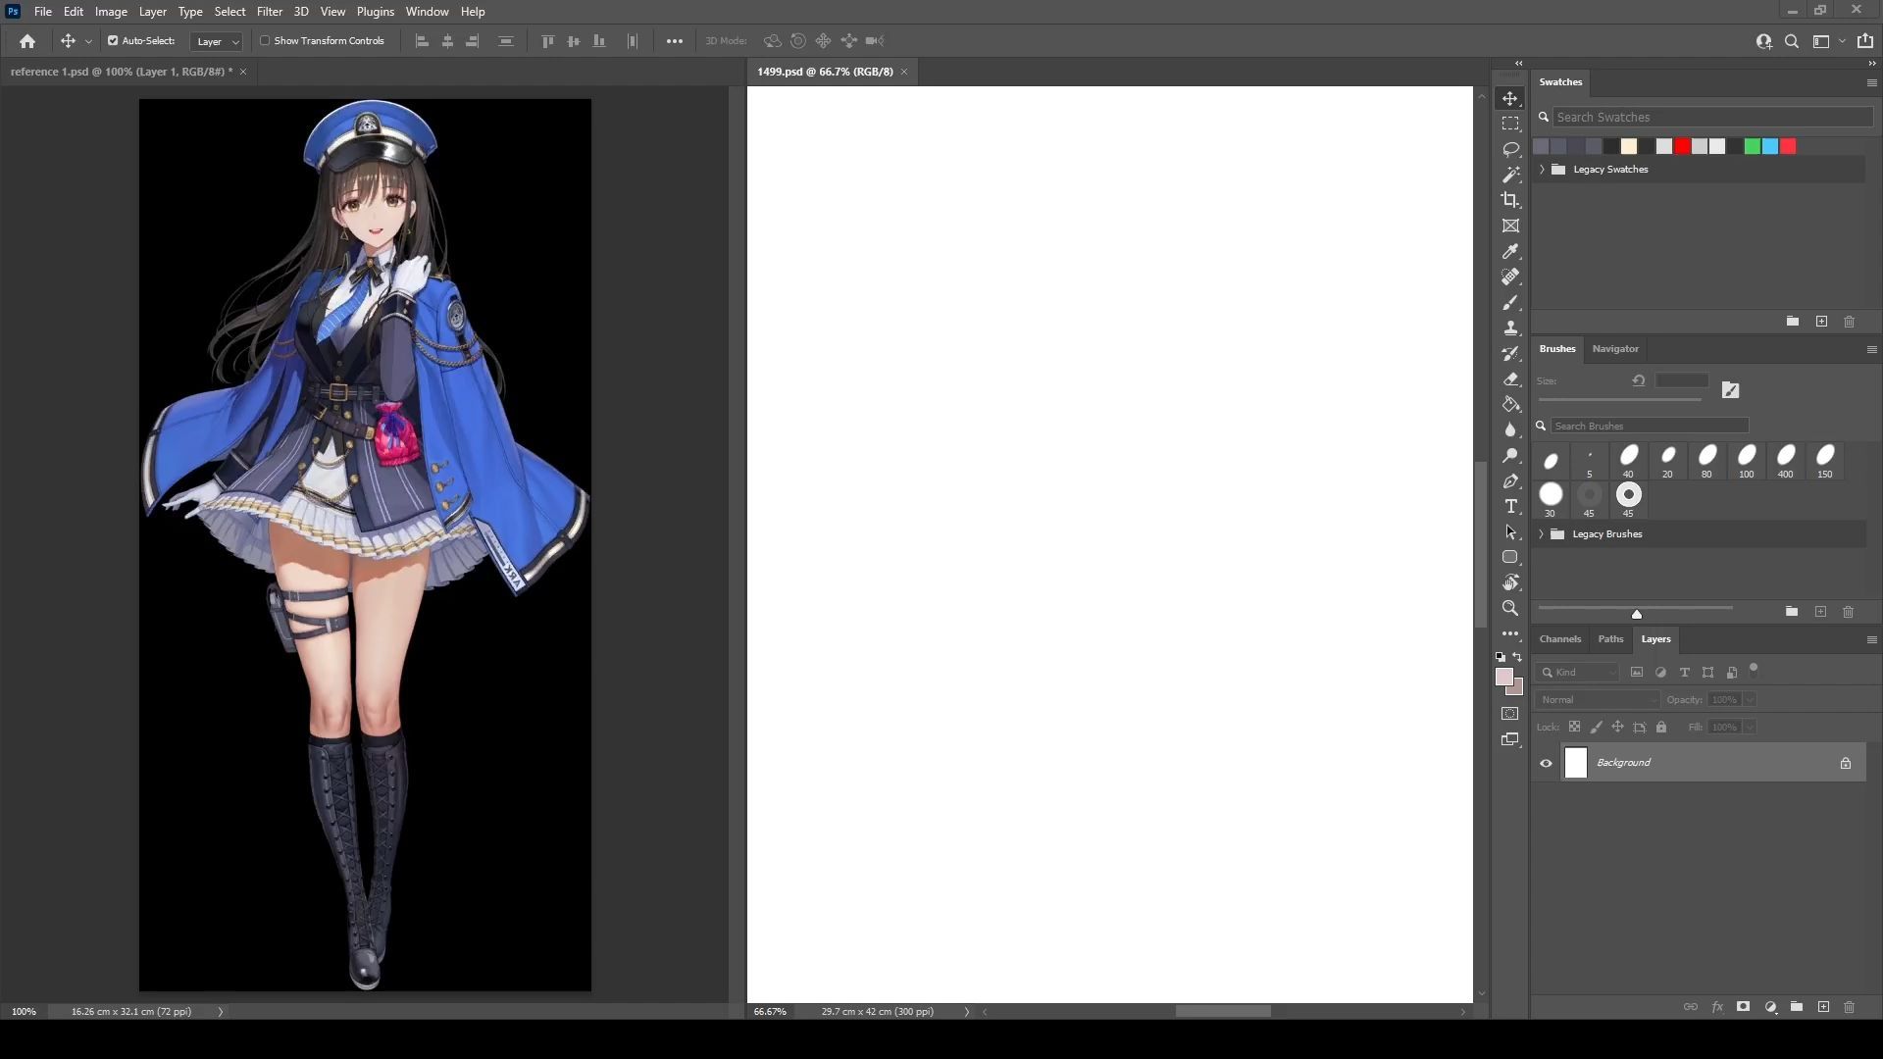Select the Zoom tool
The height and width of the screenshot is (1059, 1883).
(x=1510, y=608)
